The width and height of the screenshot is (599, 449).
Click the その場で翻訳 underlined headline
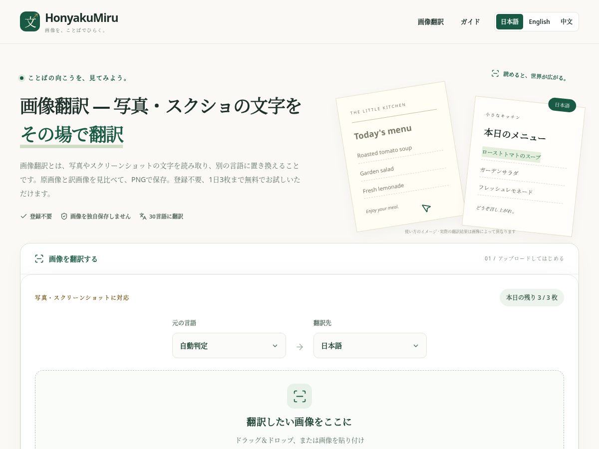(71, 135)
